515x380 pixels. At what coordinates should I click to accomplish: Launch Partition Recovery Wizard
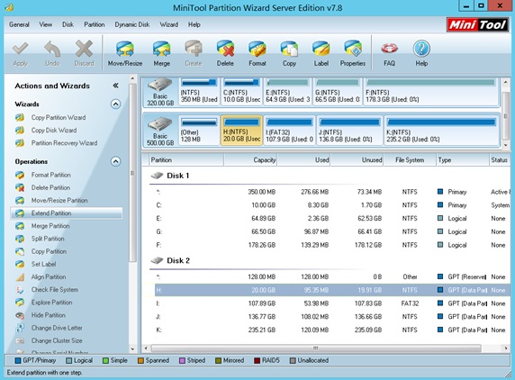[64, 143]
